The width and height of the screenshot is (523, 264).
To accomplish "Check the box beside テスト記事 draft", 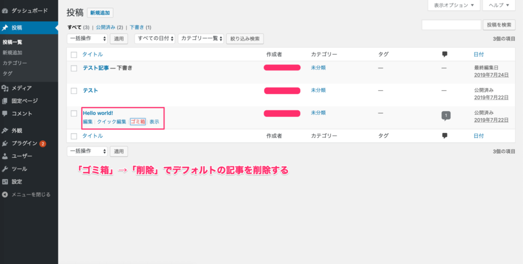I will (74, 68).
